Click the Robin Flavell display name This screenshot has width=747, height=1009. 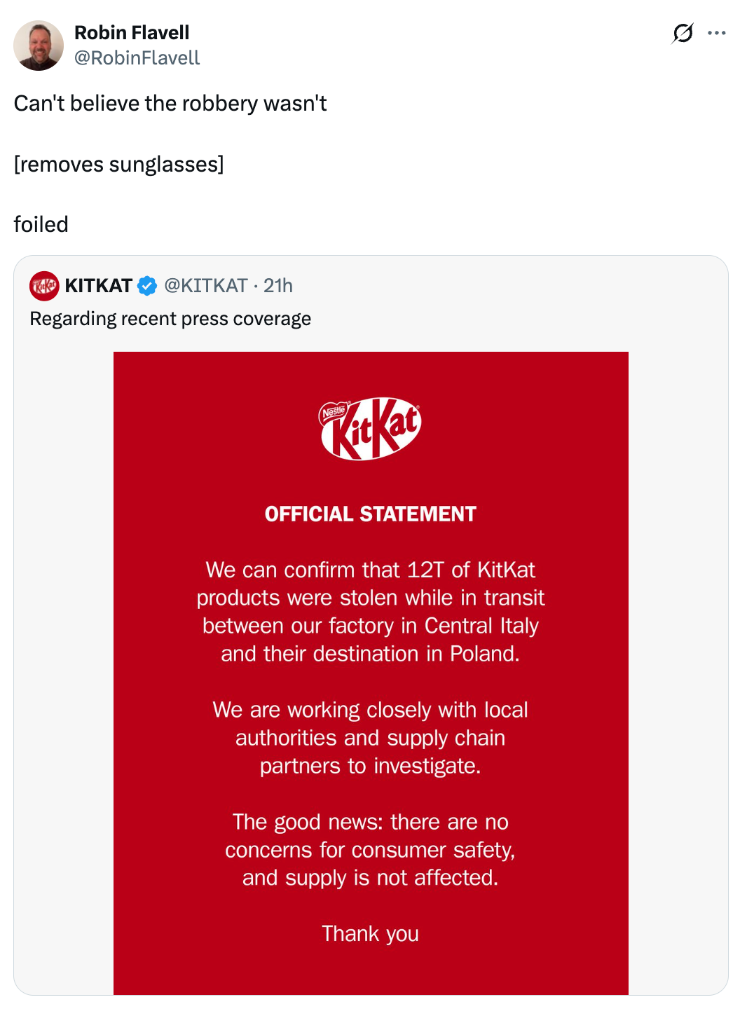[x=132, y=32]
